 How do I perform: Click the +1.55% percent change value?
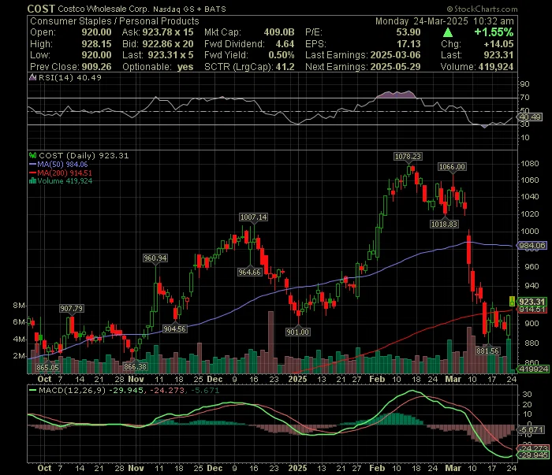[494, 32]
